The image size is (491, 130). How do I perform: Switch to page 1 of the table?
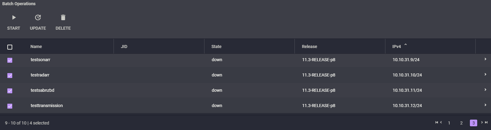449,123
